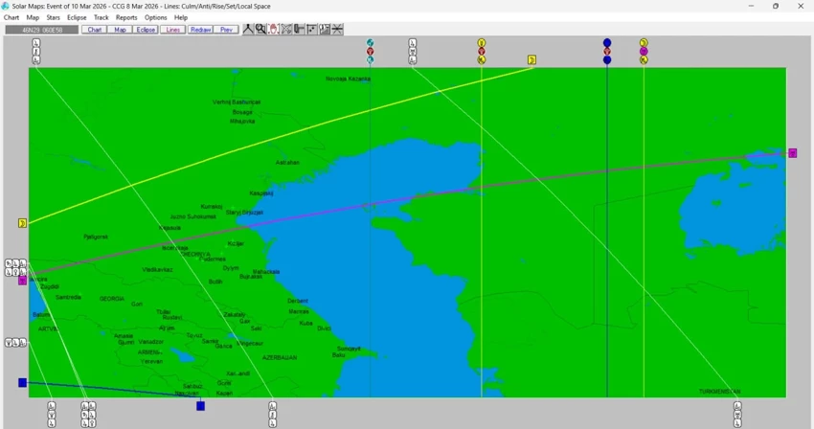Click the Baku city label

[338, 355]
